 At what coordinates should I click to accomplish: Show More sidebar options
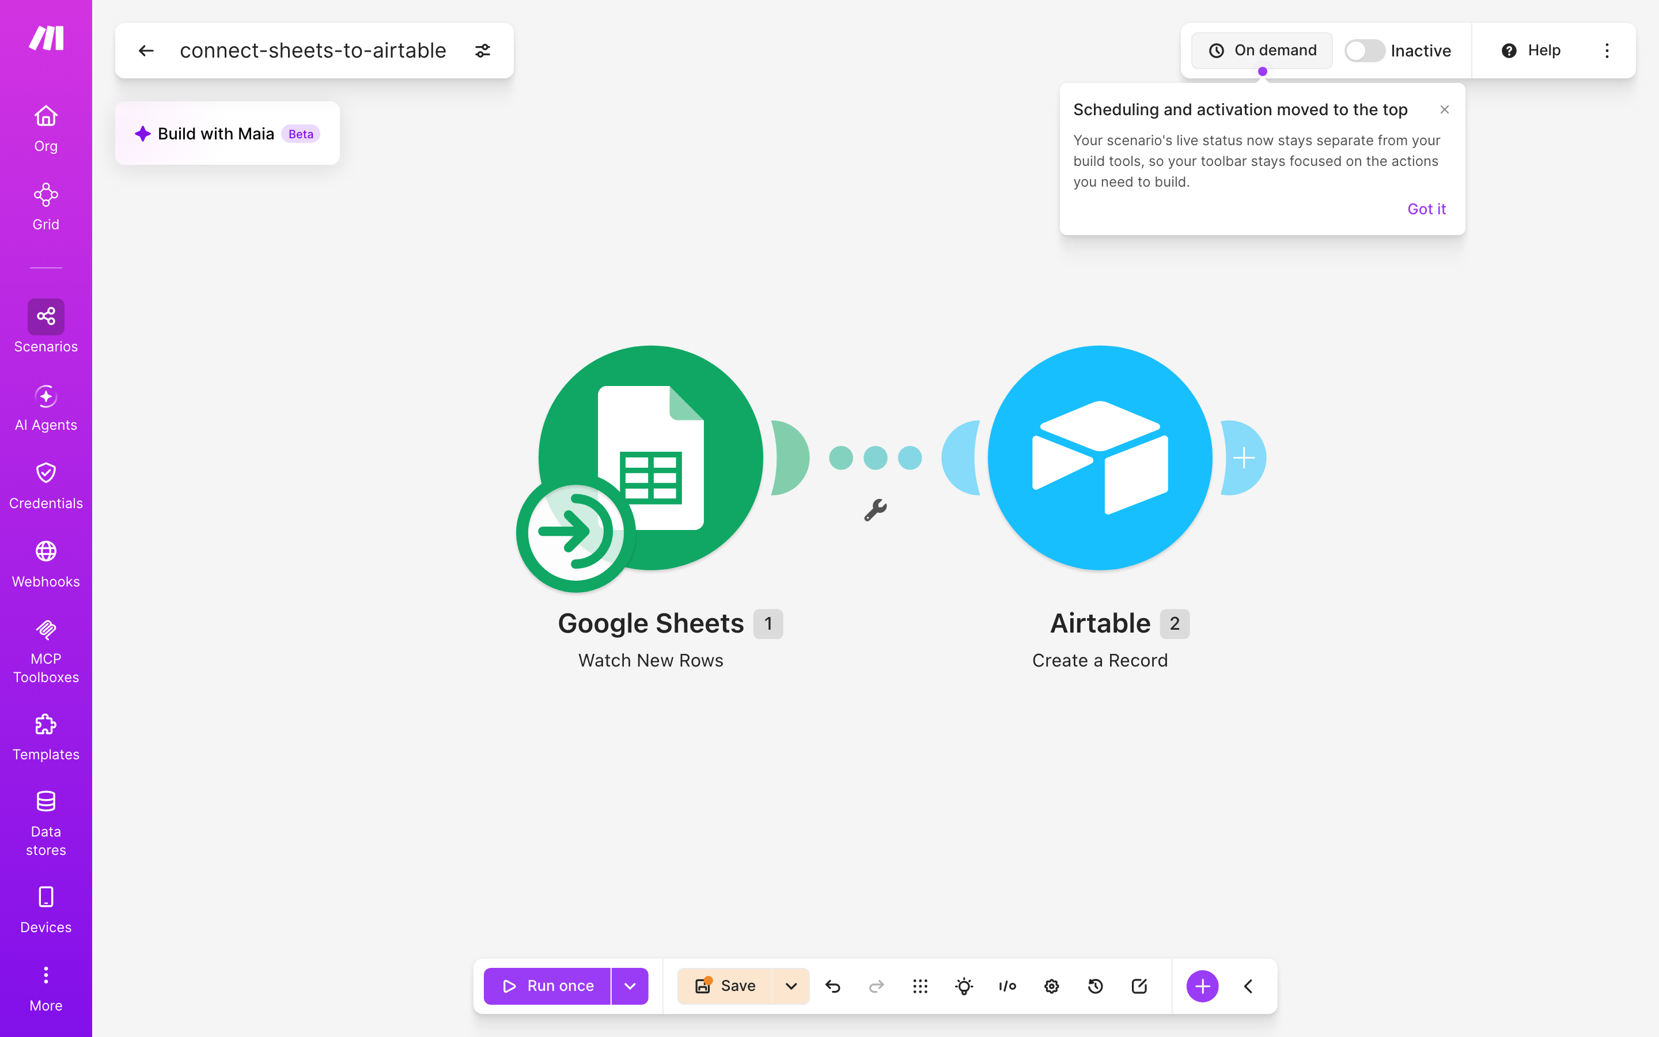point(46,988)
